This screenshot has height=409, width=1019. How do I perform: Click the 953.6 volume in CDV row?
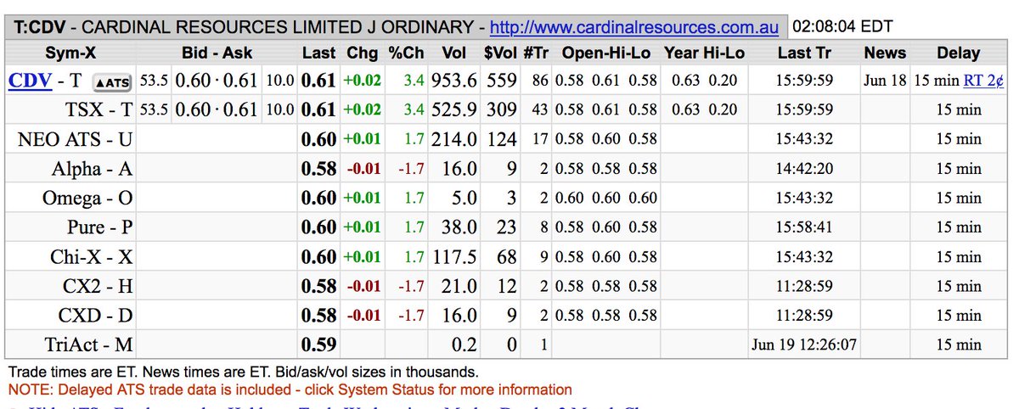[x=453, y=81]
